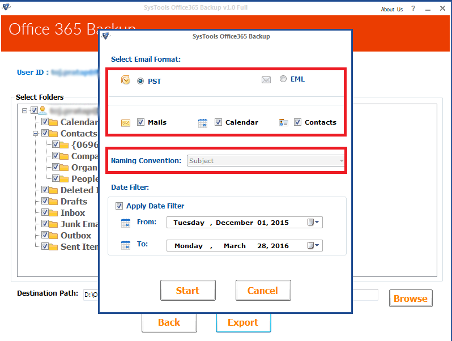This screenshot has width=452, height=341.
Task: Toggle the root user account checkbox
Action: (x=34, y=110)
